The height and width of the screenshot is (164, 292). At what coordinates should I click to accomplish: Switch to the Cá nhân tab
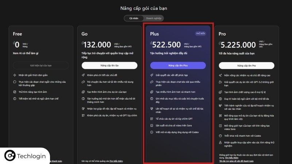(133, 18)
